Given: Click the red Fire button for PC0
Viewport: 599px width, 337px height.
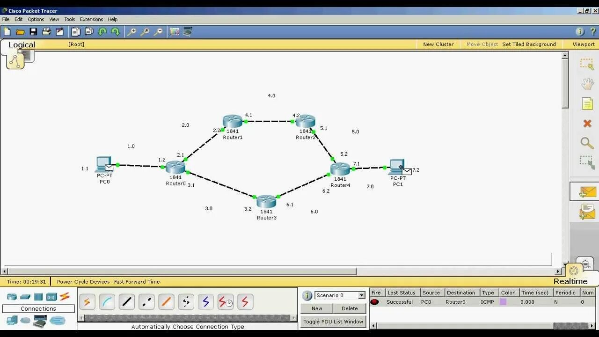Looking at the screenshot, I should click(374, 302).
